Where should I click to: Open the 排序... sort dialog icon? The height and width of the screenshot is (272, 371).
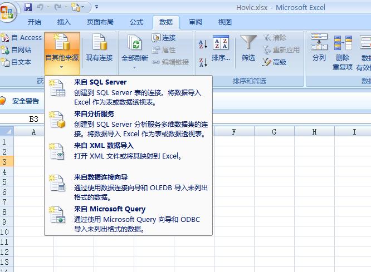(221, 42)
